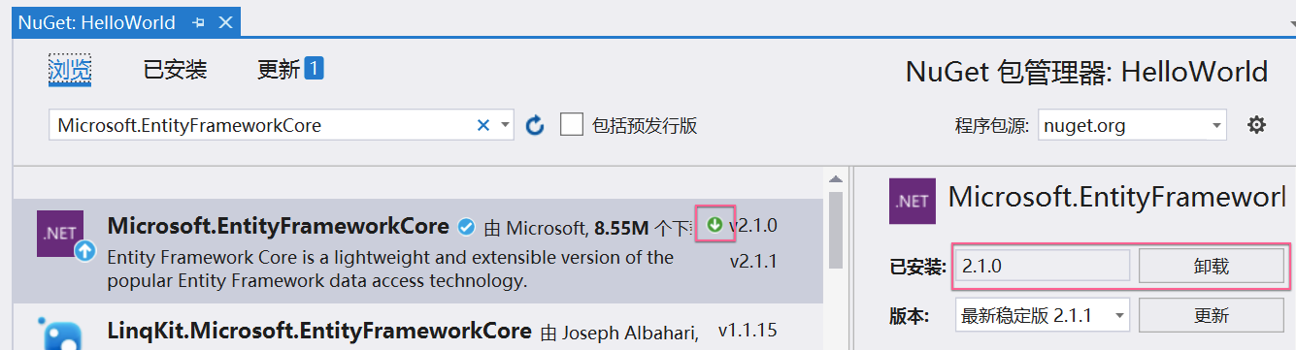
Task: Open the 版本 最新稳定版 2.1.1 dropdown
Action: (1043, 315)
